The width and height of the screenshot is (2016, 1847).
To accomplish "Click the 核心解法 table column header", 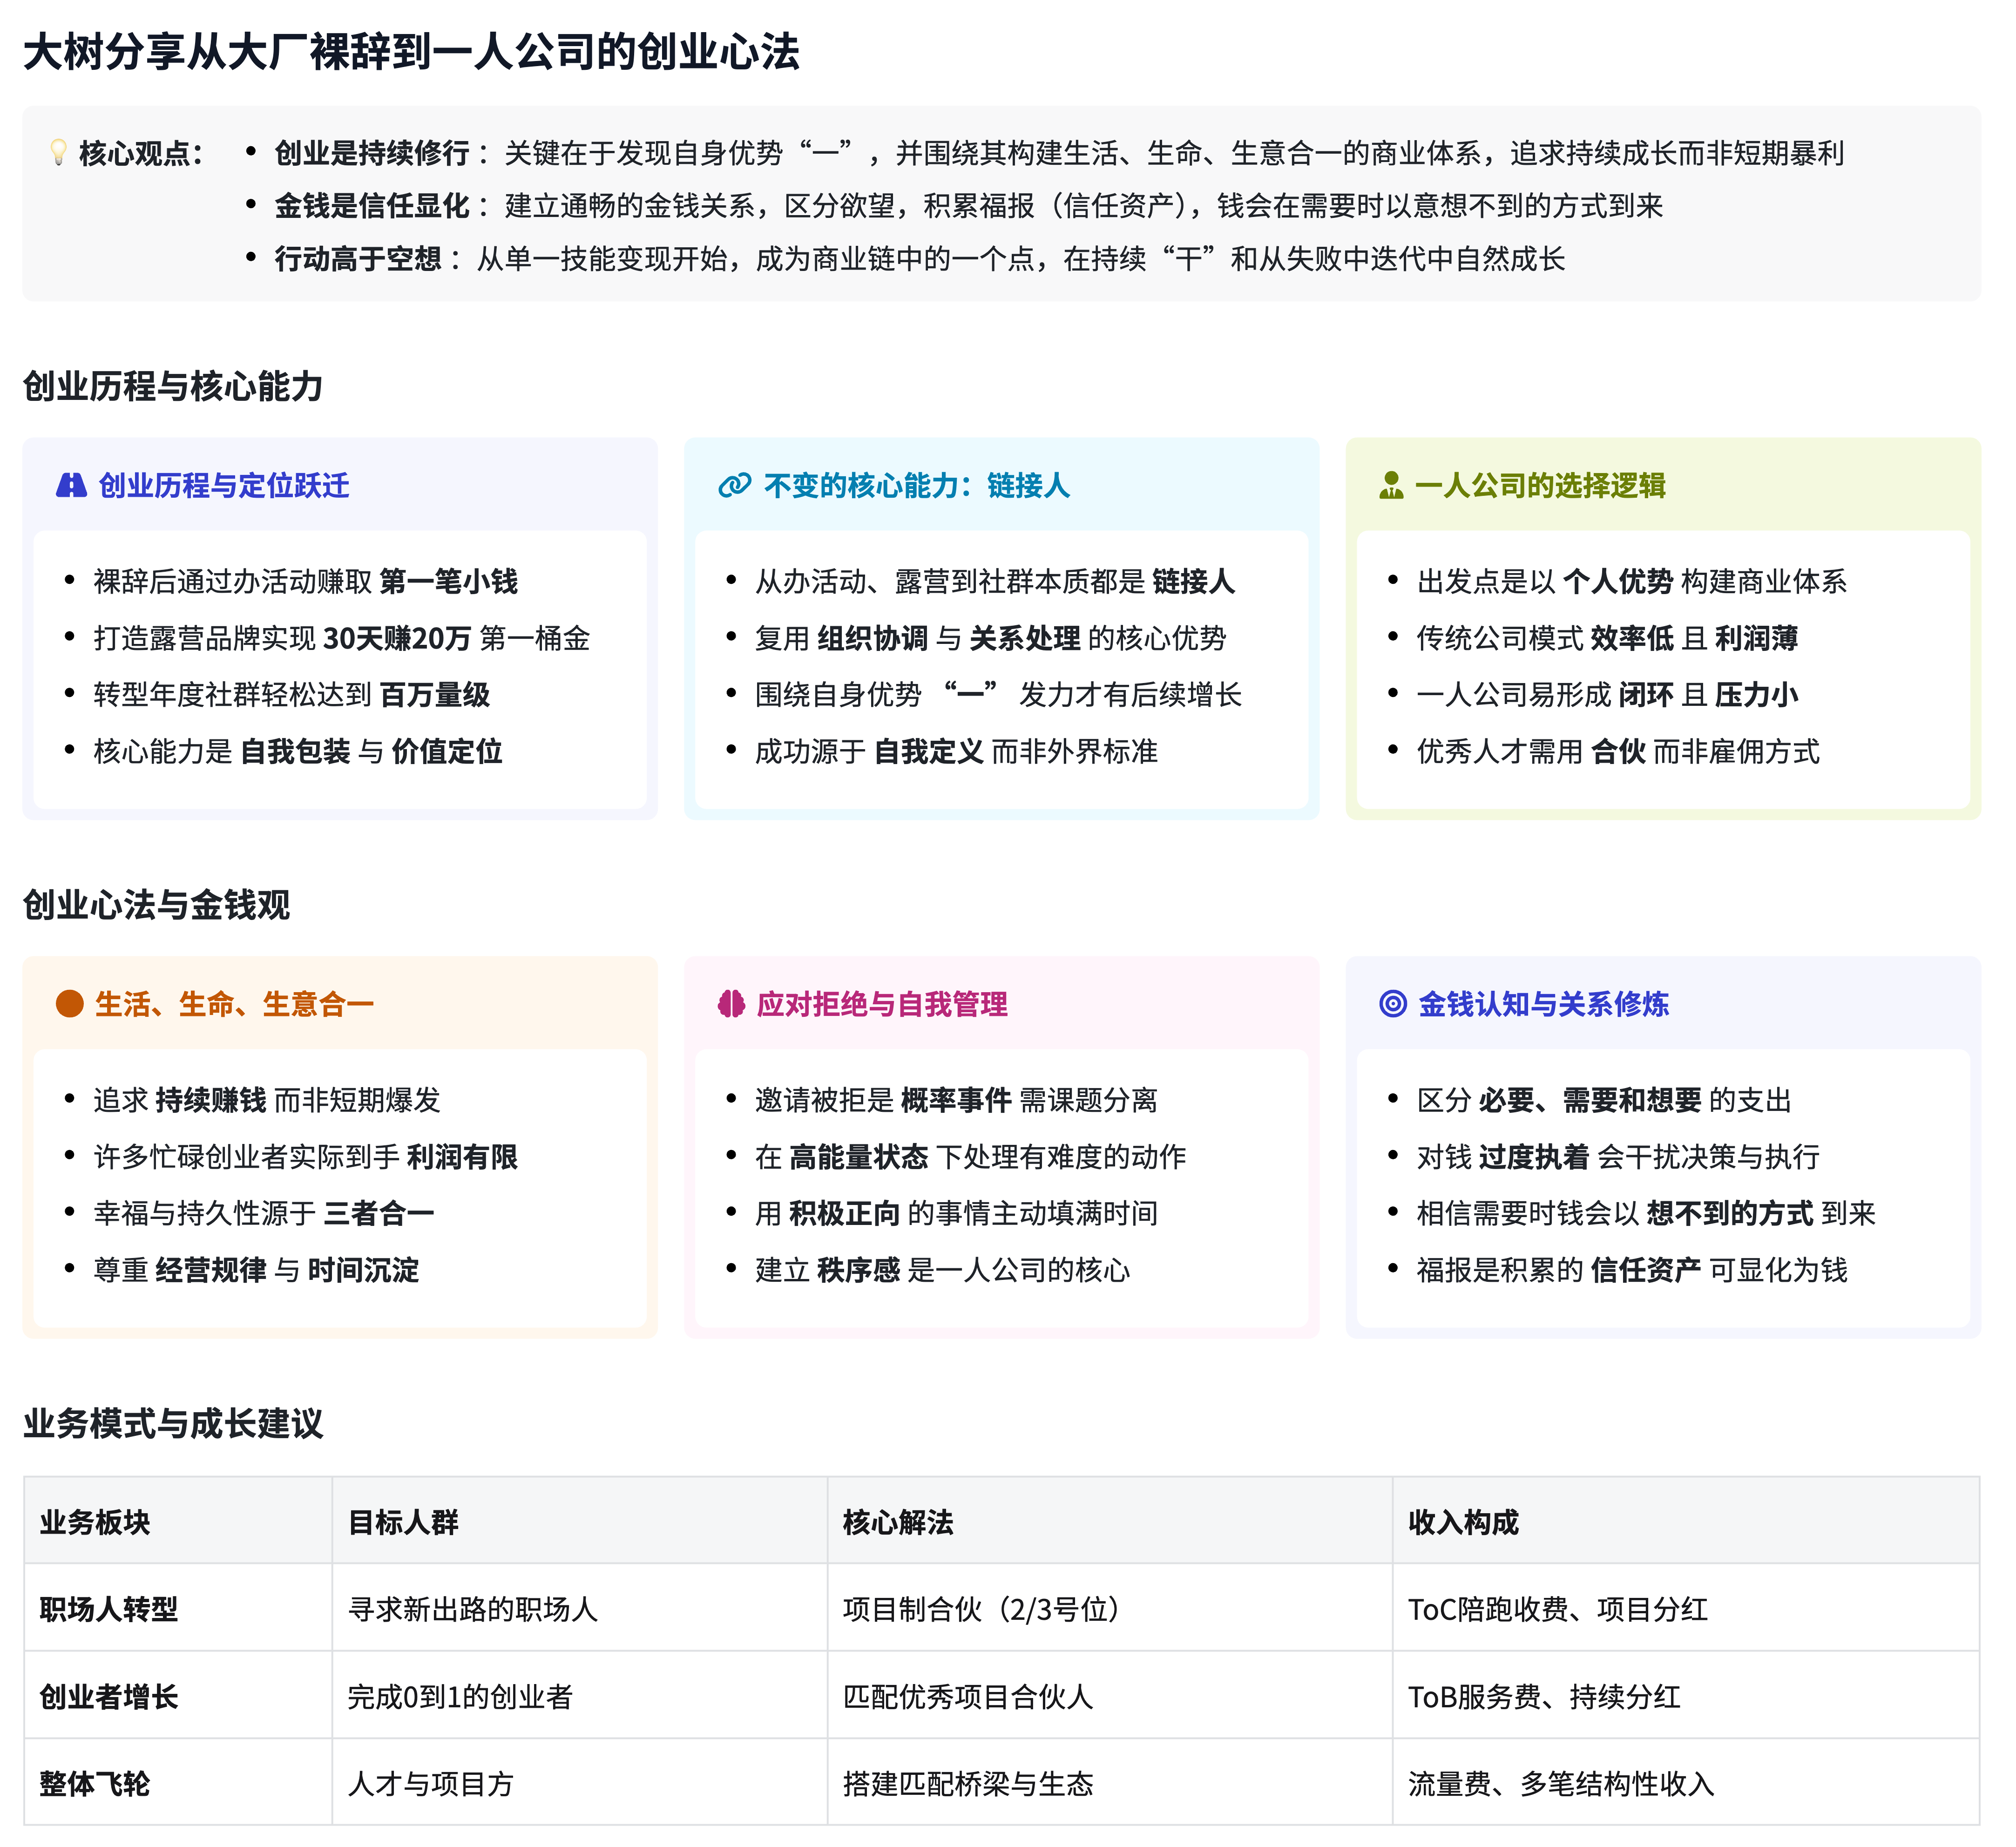I will click(x=898, y=1522).
